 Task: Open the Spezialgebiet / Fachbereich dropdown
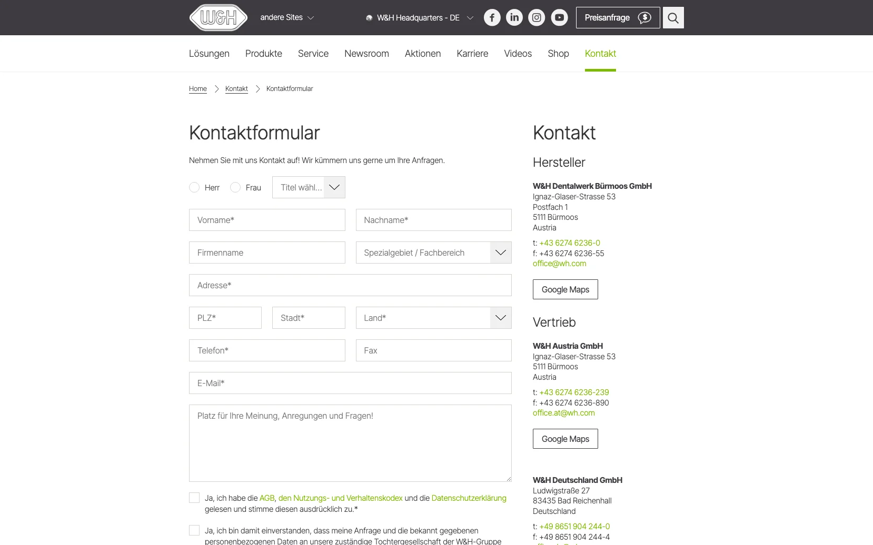pyautogui.click(x=434, y=253)
